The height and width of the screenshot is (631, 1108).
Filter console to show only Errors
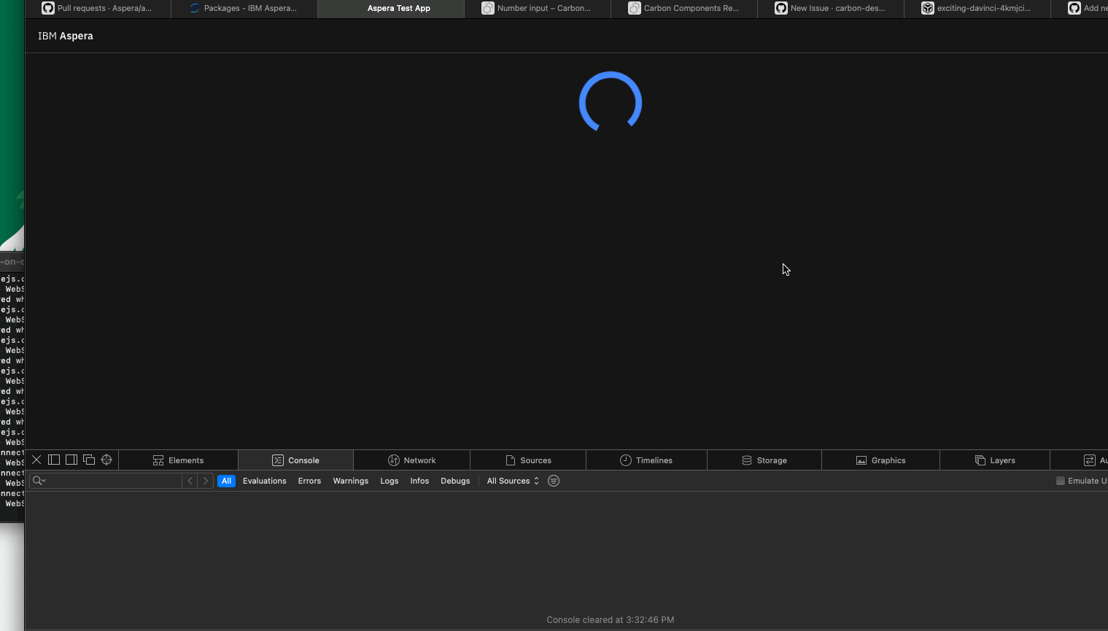click(x=309, y=480)
